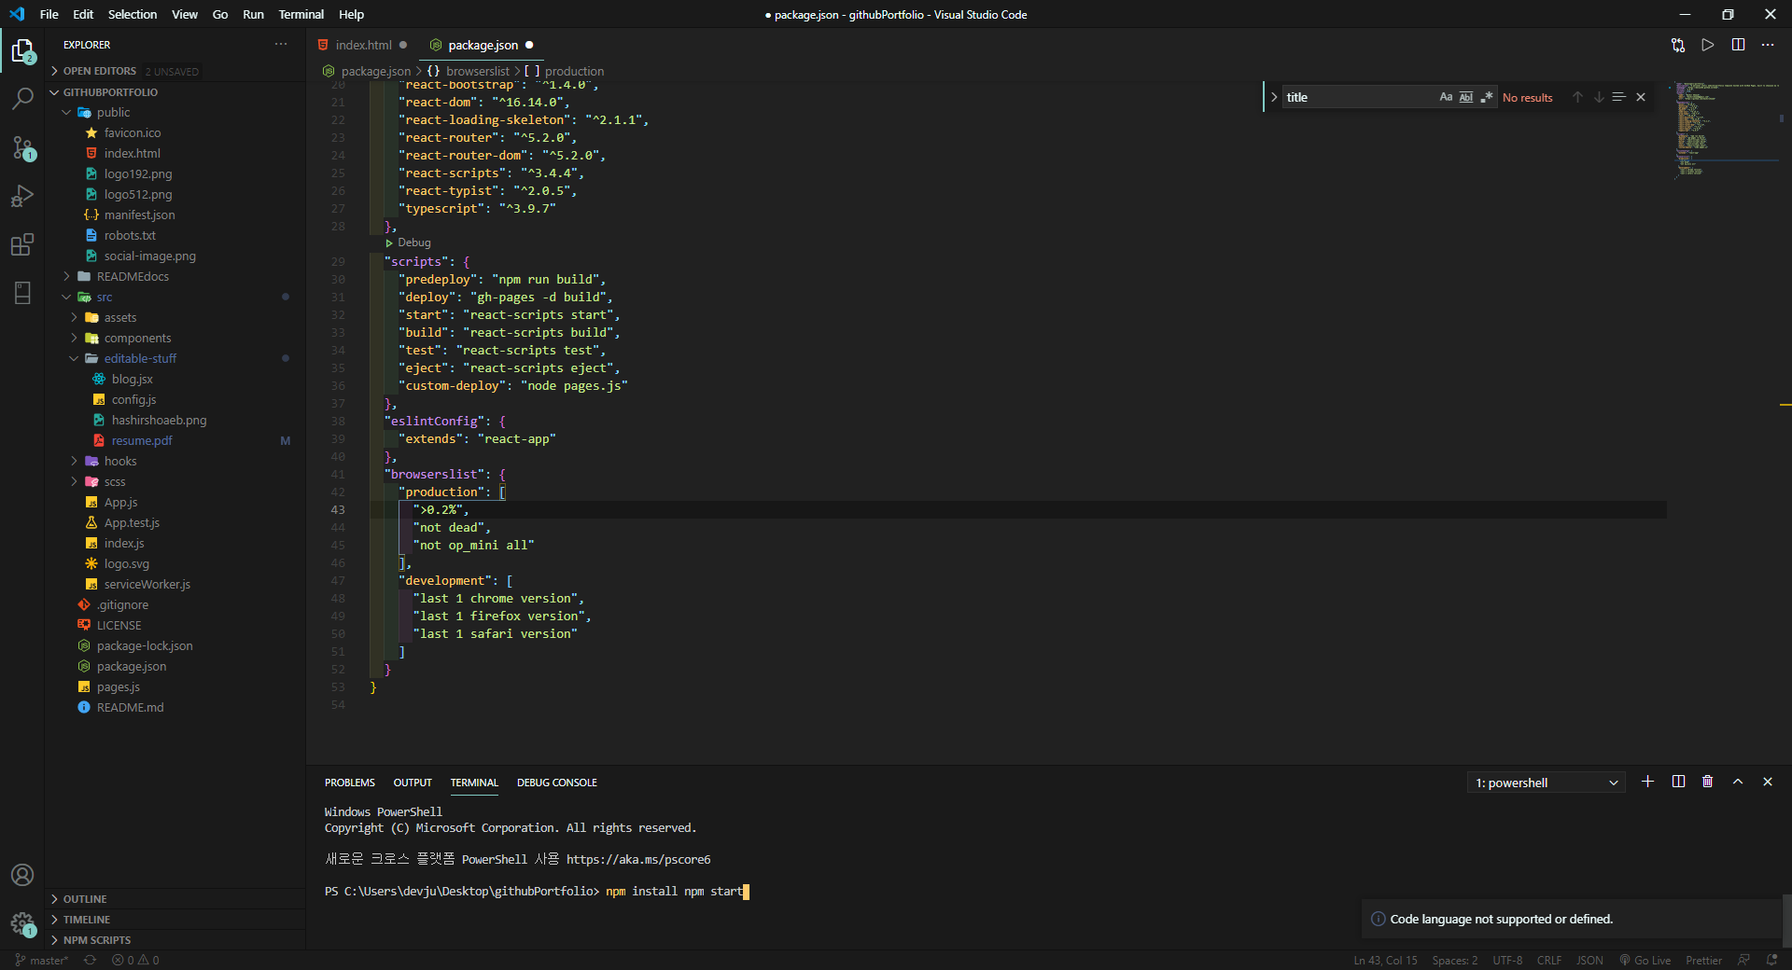Open the Terminal menu
Screen dimensions: 1792x970
tap(301, 14)
